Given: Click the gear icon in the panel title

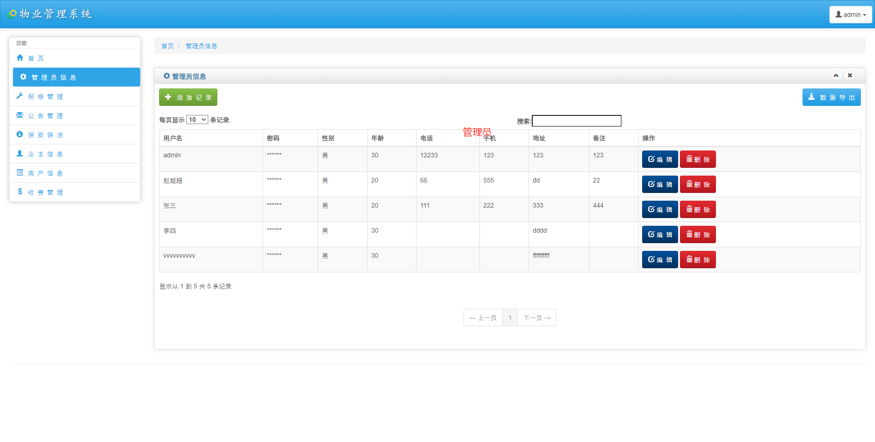Looking at the screenshot, I should [166, 76].
